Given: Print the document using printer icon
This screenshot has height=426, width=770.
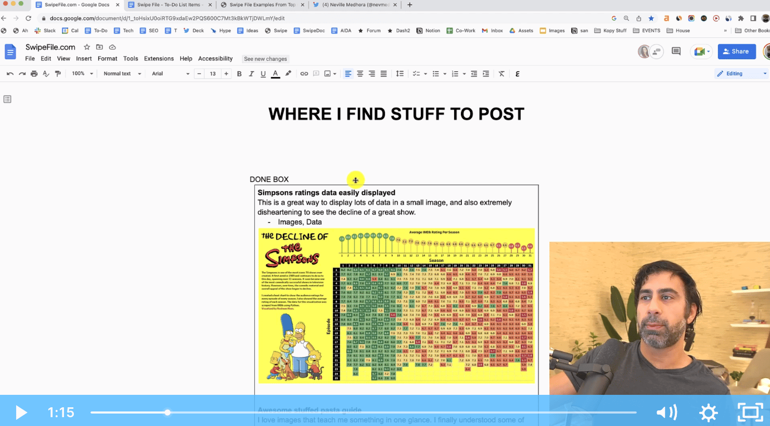Looking at the screenshot, I should coord(34,74).
